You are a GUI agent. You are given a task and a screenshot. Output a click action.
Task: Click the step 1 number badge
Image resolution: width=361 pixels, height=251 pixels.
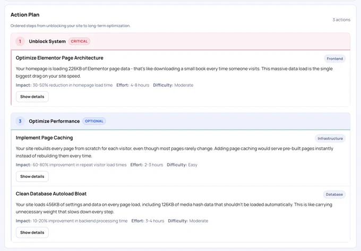[20, 41]
